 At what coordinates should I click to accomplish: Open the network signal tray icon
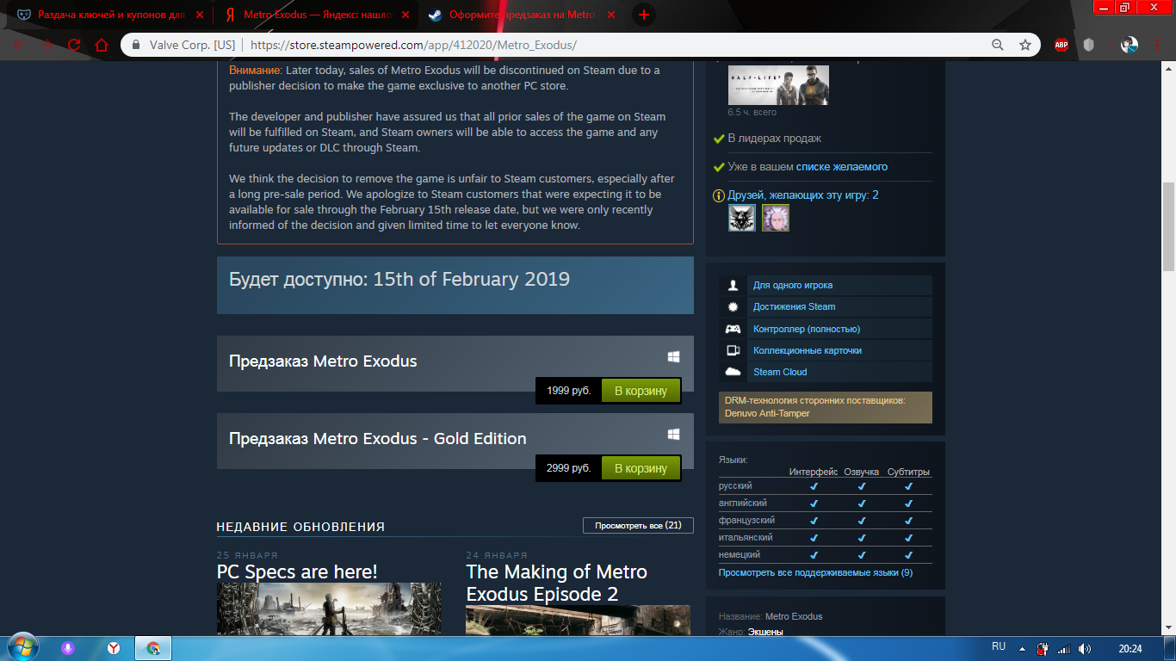(1064, 648)
